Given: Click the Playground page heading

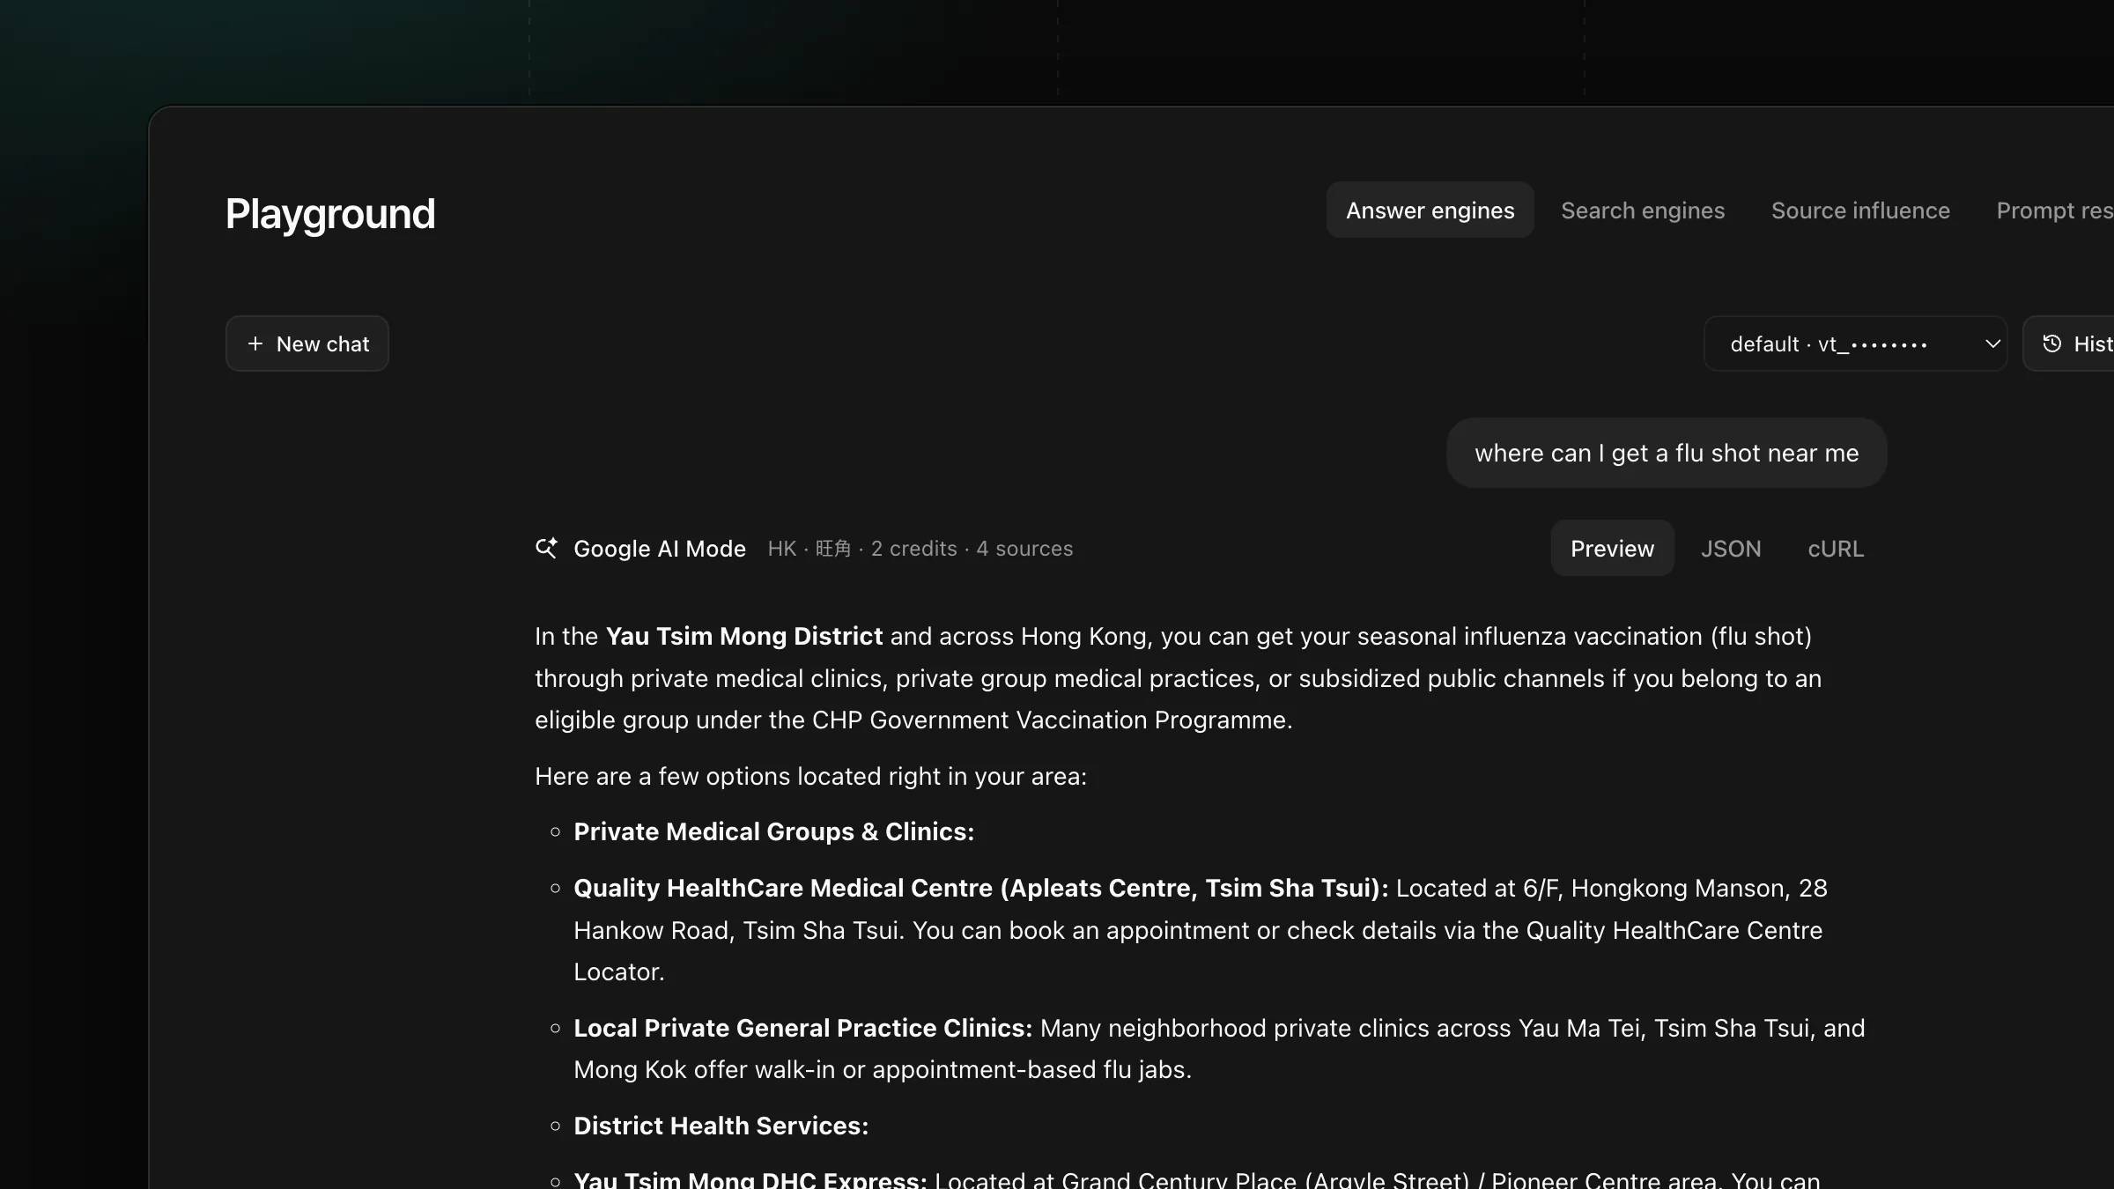Looking at the screenshot, I should coord(330,214).
